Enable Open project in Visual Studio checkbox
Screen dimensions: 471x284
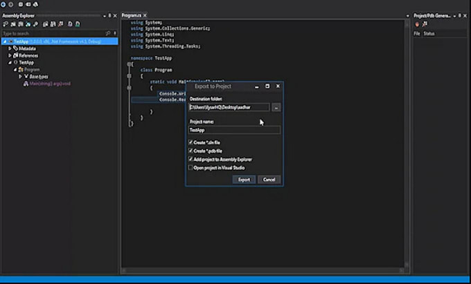coord(191,167)
